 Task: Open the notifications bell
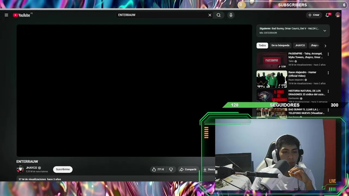[x=327, y=15]
